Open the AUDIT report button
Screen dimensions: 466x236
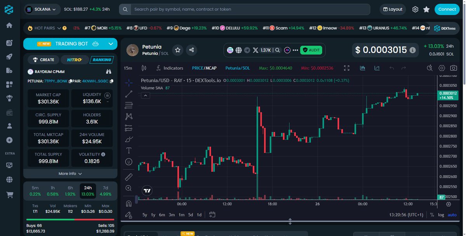pos(311,50)
